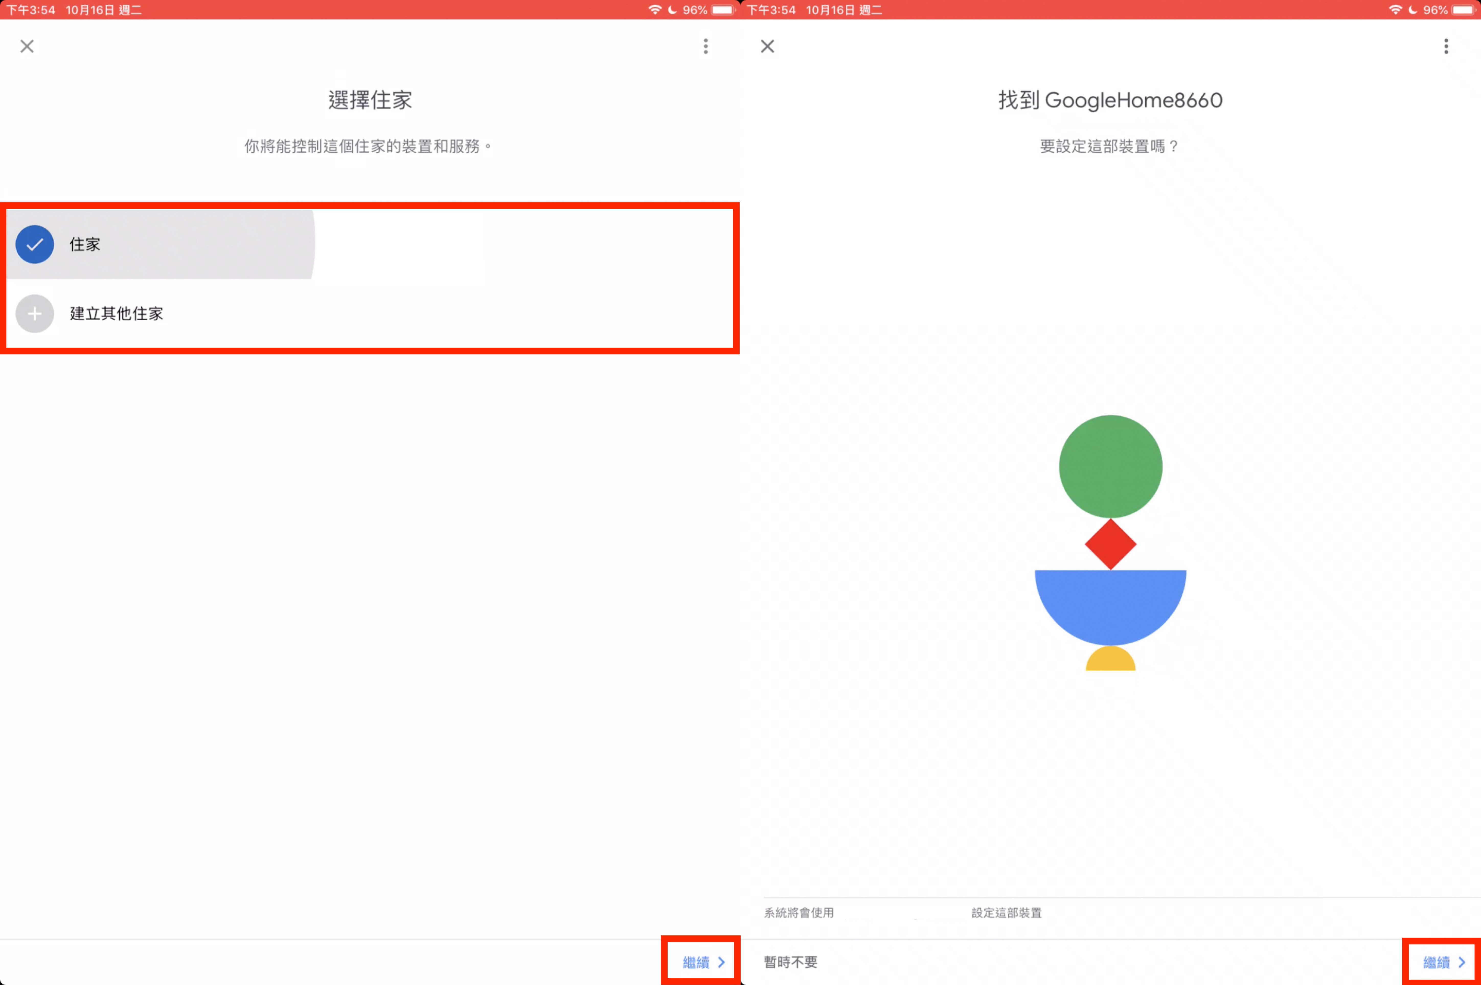Screen dimensions: 1481x985
Task: Close the 選擇住家 screen with X
Action: [27, 47]
